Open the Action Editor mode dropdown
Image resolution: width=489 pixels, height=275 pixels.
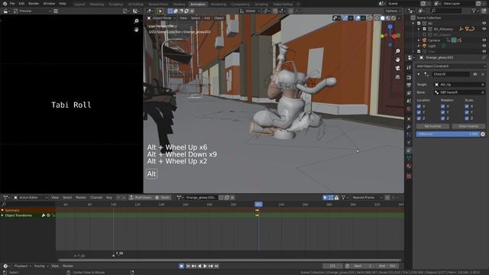coord(31,197)
